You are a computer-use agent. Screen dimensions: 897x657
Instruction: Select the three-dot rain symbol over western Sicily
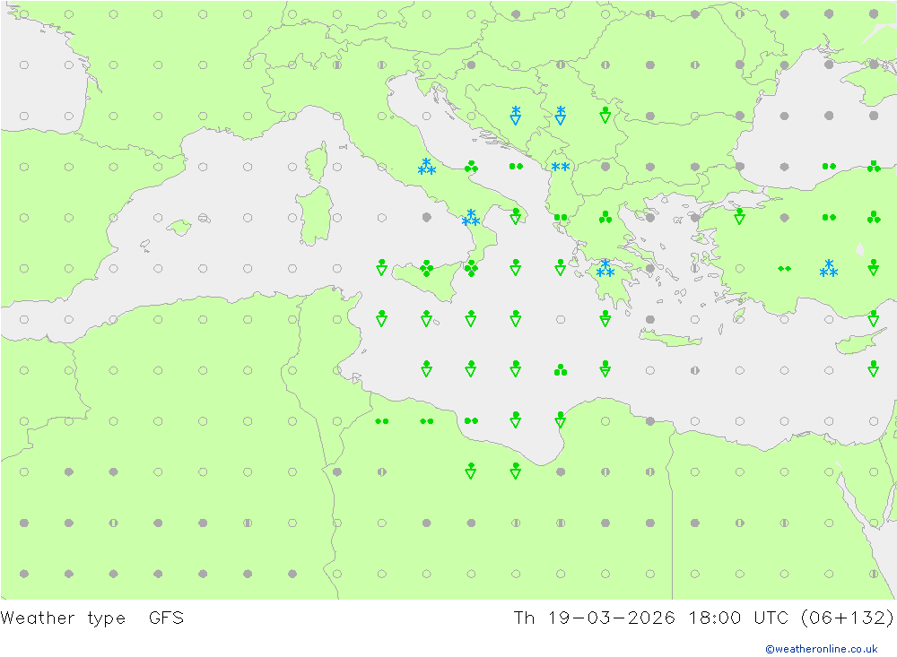click(426, 268)
